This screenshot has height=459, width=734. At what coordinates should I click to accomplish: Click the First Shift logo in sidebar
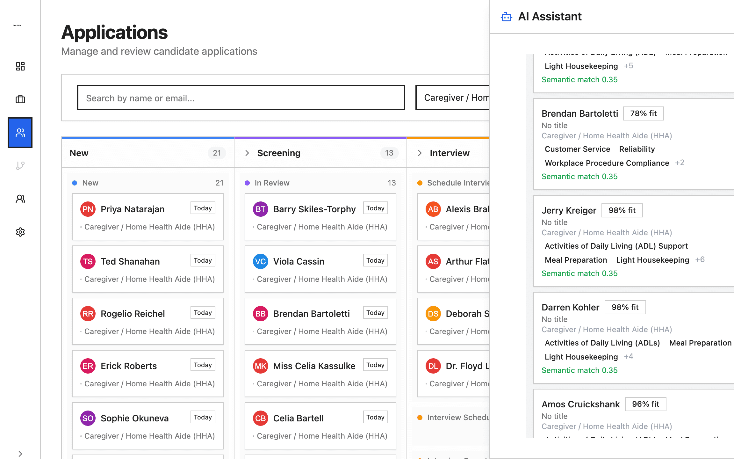pos(17,25)
